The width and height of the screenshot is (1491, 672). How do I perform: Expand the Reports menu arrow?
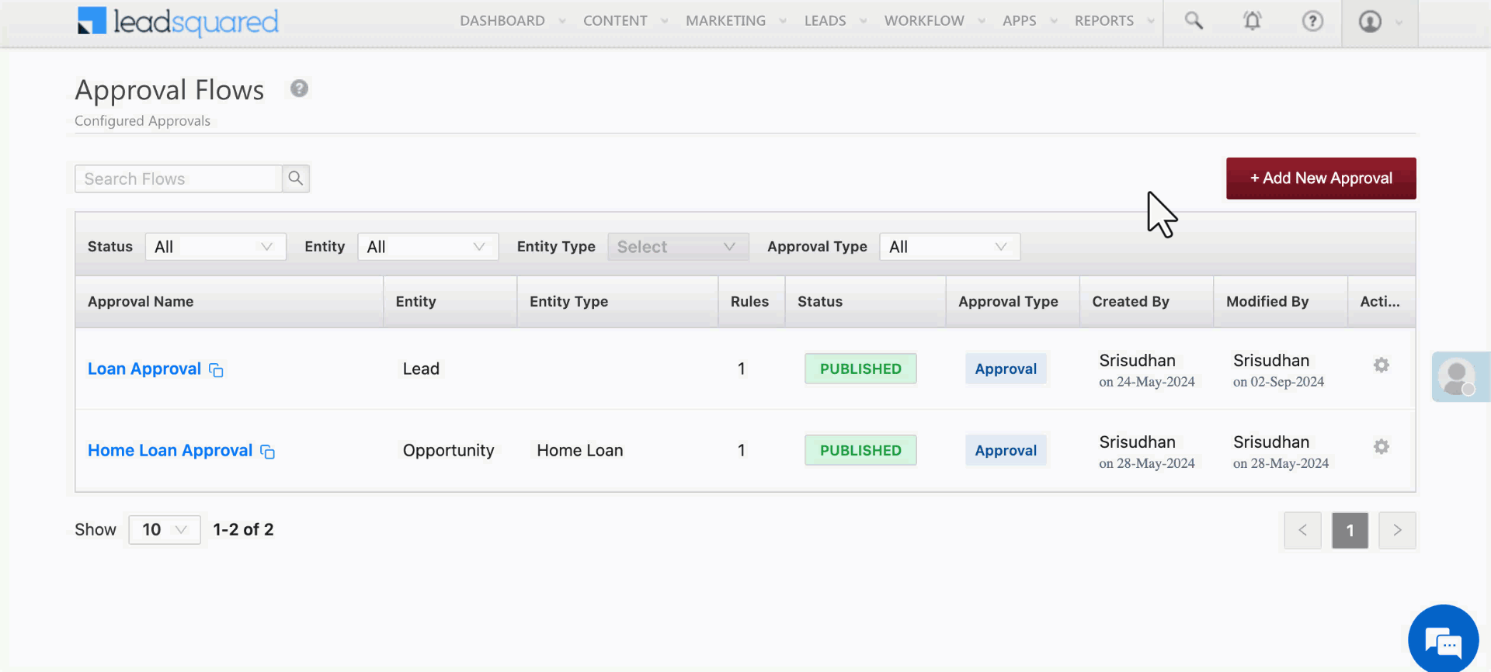click(x=1151, y=21)
